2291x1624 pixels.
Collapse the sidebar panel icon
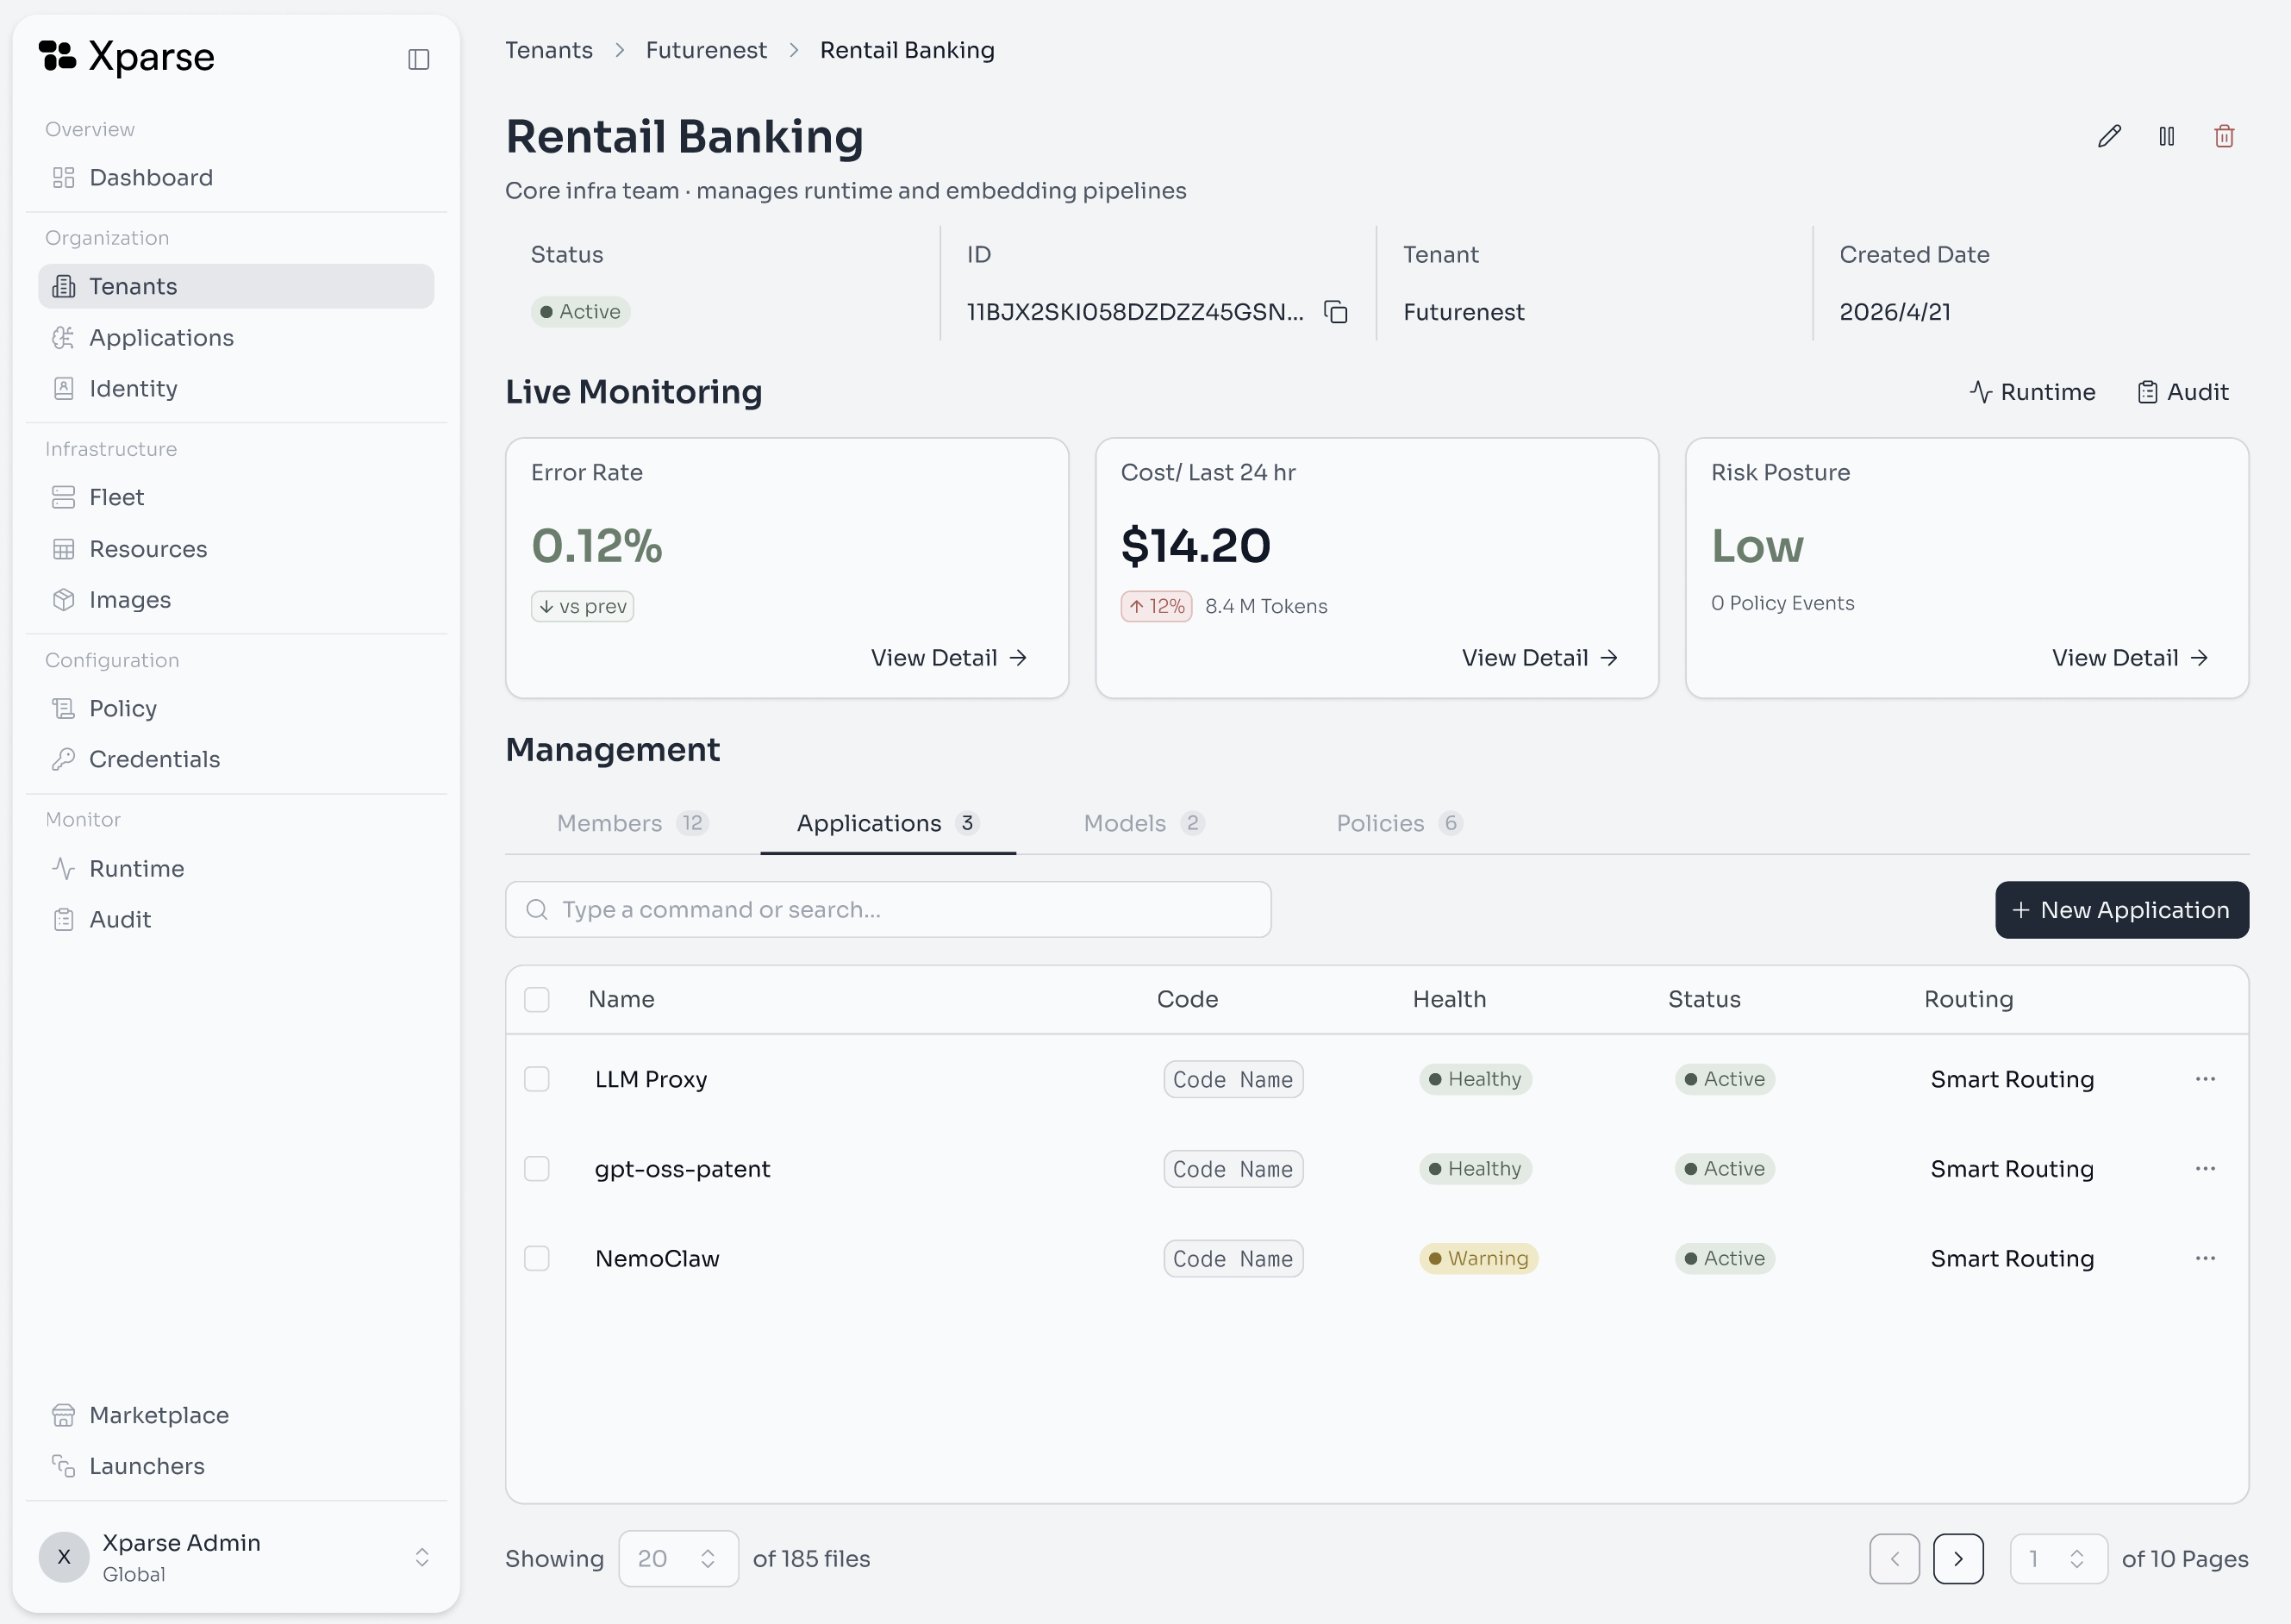(x=419, y=60)
